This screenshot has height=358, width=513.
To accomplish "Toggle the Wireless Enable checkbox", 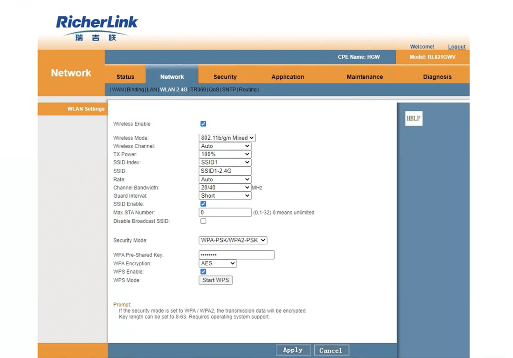I will pyautogui.click(x=203, y=124).
